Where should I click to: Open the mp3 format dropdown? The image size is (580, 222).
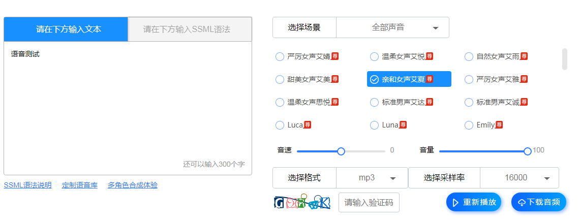point(372,178)
